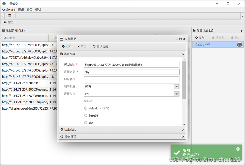Click the 网站备注 input field
Screen dimensions: 245x165
coord(131,79)
